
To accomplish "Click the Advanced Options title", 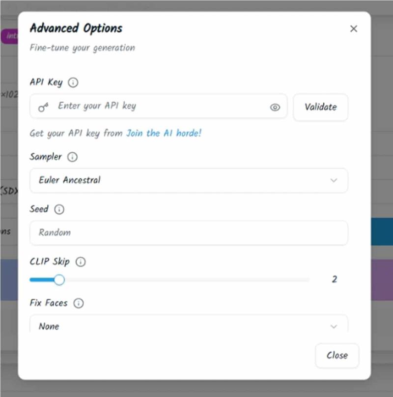I will click(76, 28).
